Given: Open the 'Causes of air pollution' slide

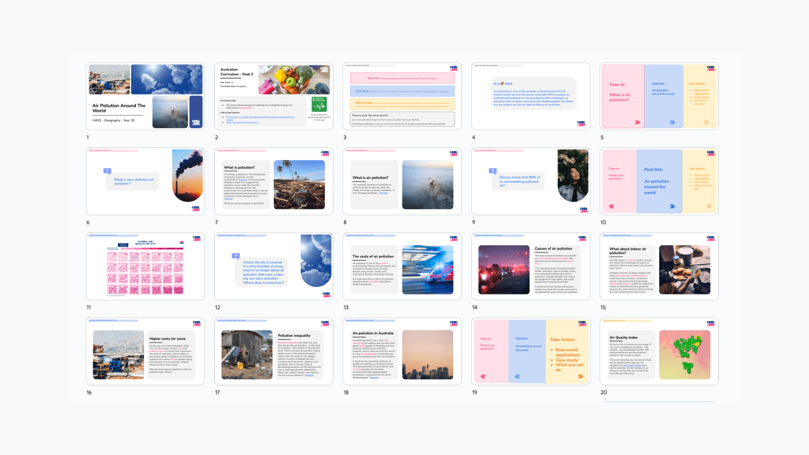Looking at the screenshot, I should tap(530, 267).
